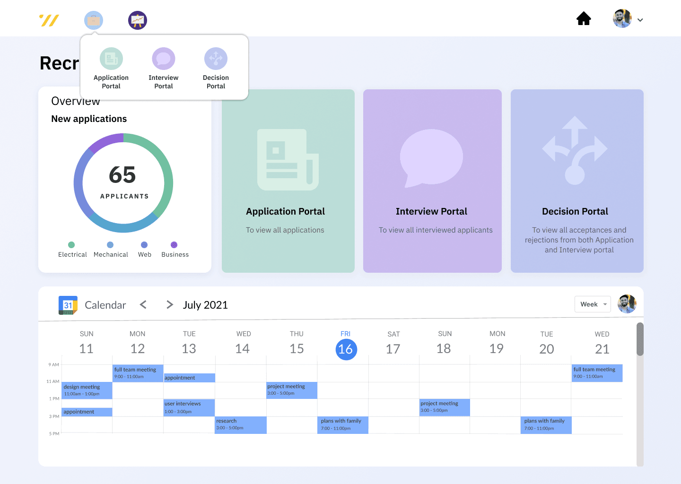This screenshot has height=484, width=681.
Task: Click the yellow logo in the header
Action: 49,20
